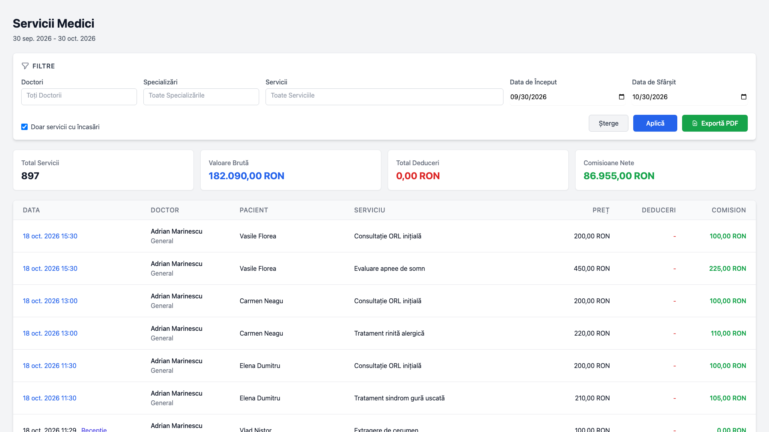Viewport: 769px width, 432px height.
Task: Open the 11:30 link for Consultație ORL inițială
Action: [50, 366]
